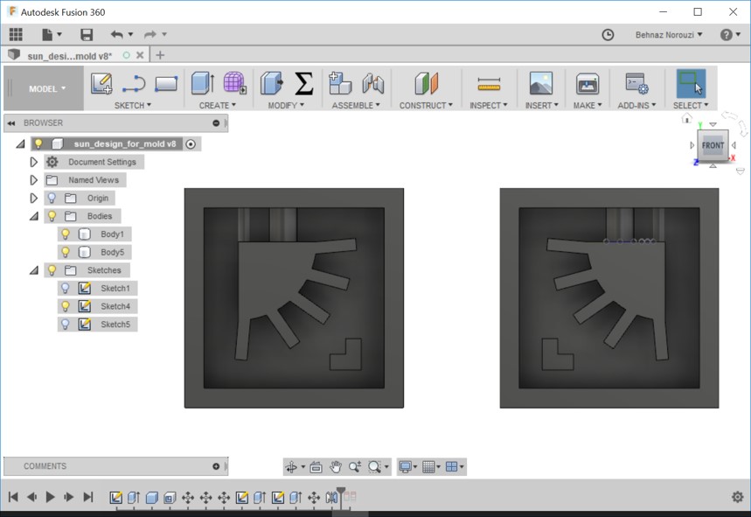The width and height of the screenshot is (751, 517).
Task: Click the Save disk icon
Action: 87,34
